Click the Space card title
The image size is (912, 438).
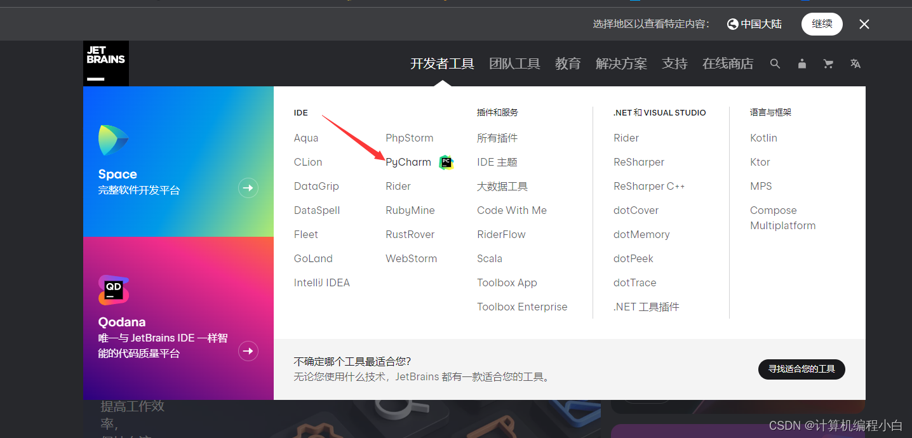coord(117,174)
